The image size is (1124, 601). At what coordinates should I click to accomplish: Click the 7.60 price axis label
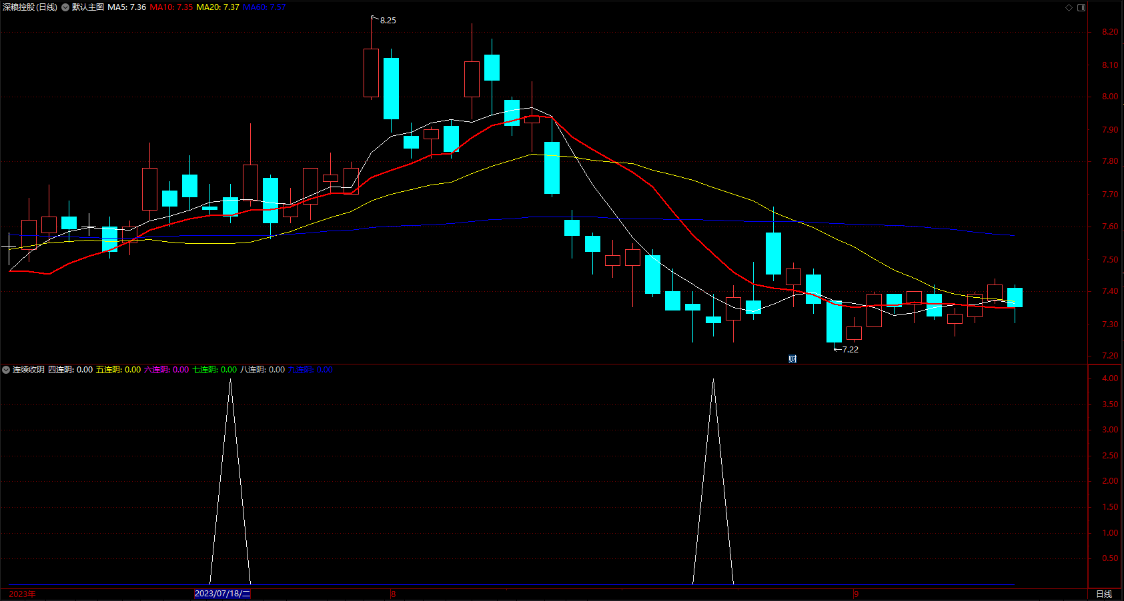pyautogui.click(x=1110, y=227)
